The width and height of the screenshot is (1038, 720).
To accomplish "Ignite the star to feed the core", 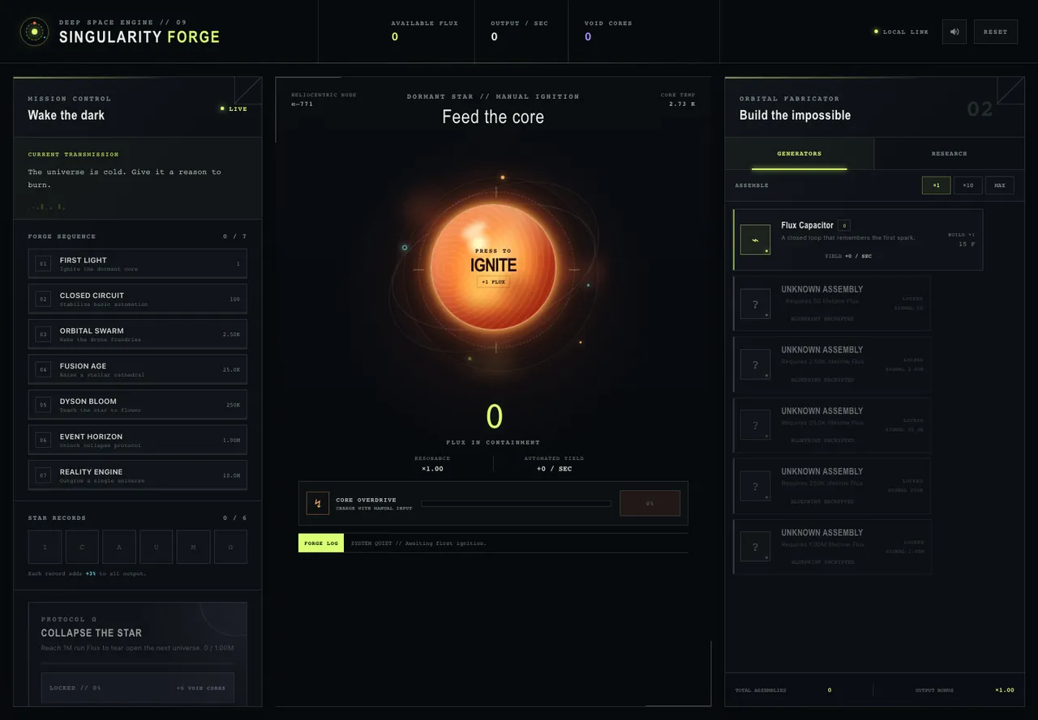I will [493, 266].
